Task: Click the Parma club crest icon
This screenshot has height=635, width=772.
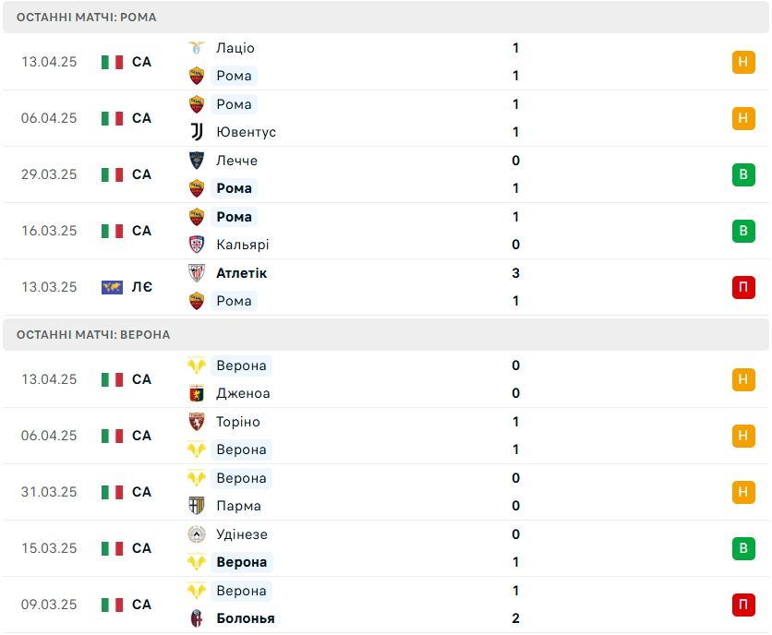Action: (197, 506)
